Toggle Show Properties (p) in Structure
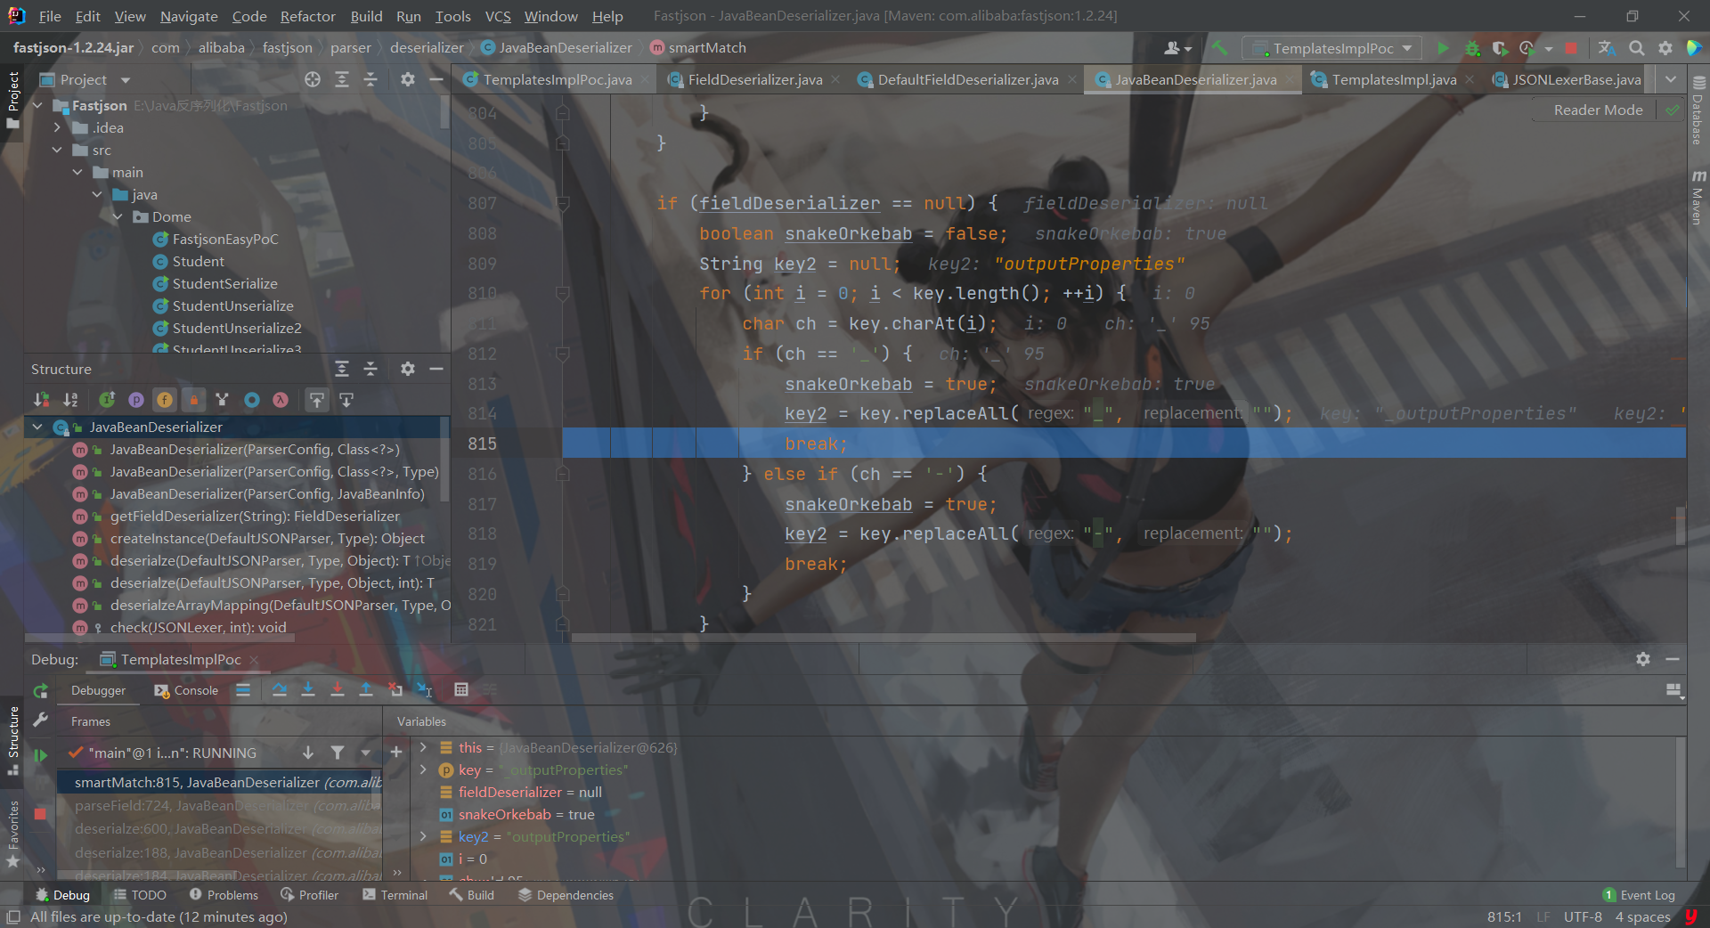Screen dimensions: 1710x928 click(136, 400)
